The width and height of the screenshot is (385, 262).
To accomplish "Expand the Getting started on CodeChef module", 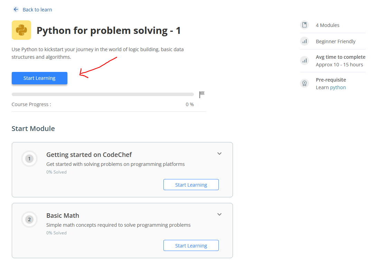I will [x=219, y=153].
